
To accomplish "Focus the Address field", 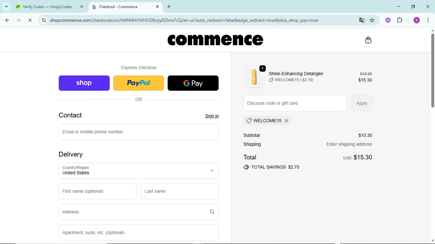I will click(x=139, y=212).
